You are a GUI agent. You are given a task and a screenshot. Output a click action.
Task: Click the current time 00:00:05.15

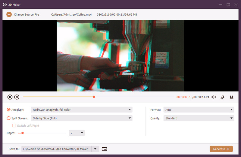pos(184,97)
